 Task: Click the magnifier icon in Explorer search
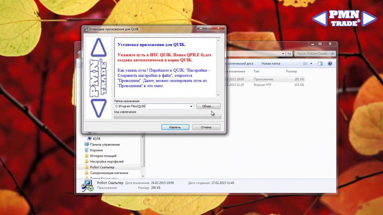point(333,54)
